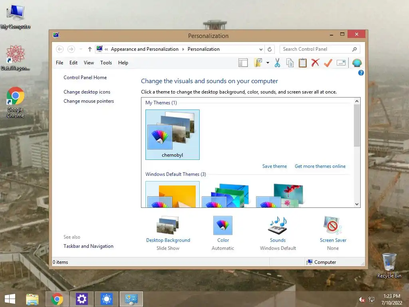Open the File menu
This screenshot has width=409, height=307.
(x=60, y=63)
